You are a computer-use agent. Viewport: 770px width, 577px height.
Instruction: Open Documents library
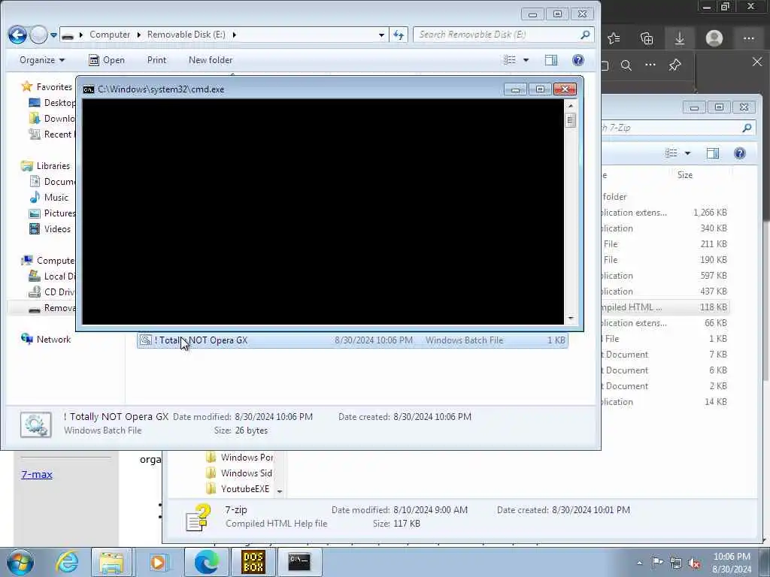coord(53,182)
